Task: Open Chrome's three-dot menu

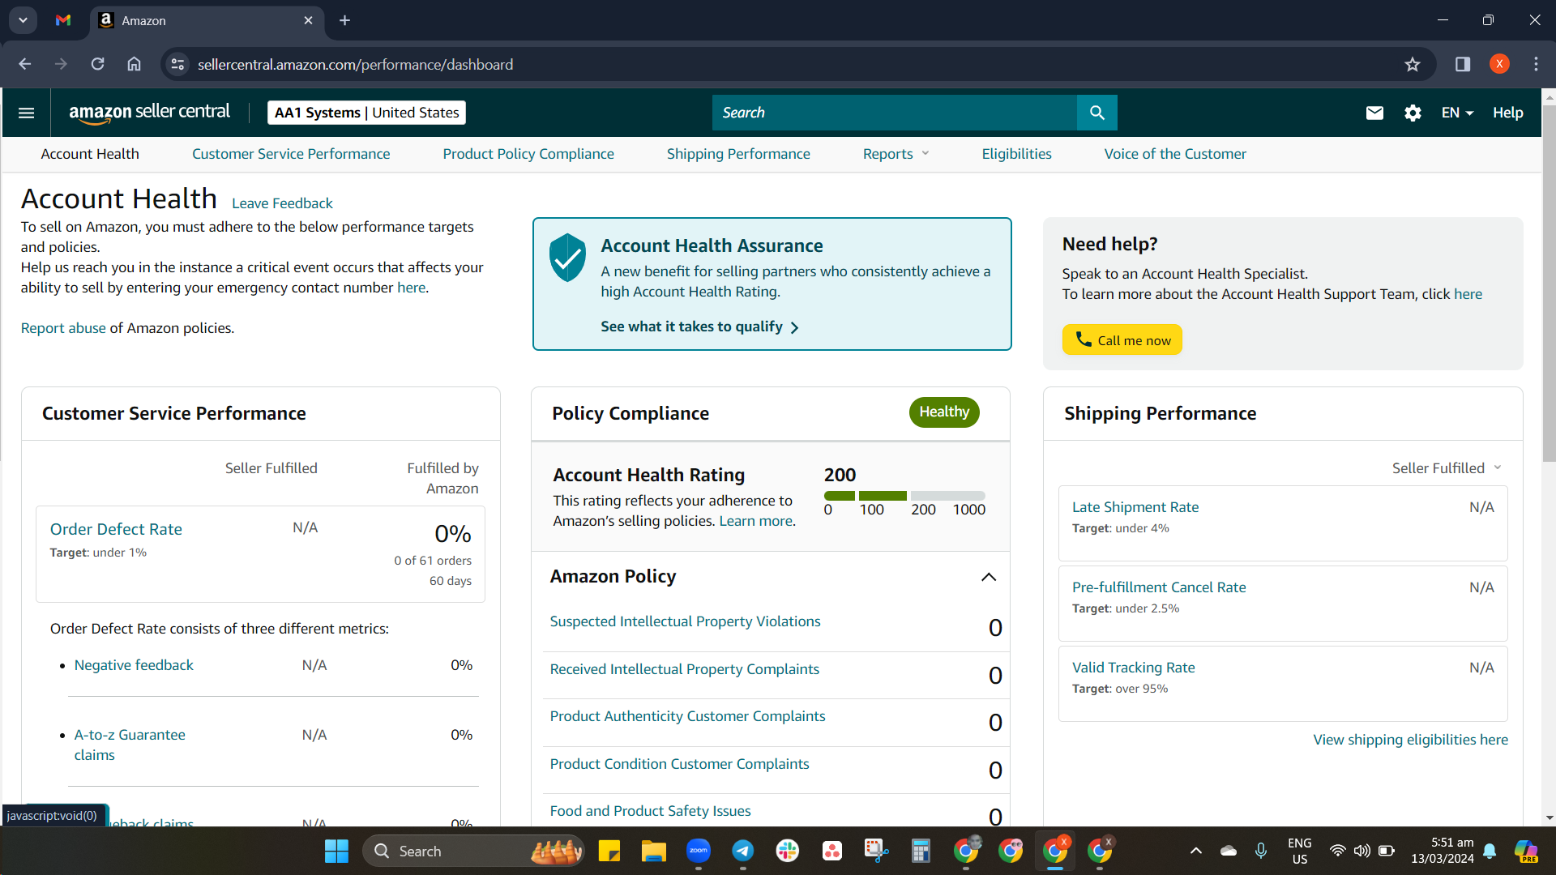Action: tap(1536, 65)
